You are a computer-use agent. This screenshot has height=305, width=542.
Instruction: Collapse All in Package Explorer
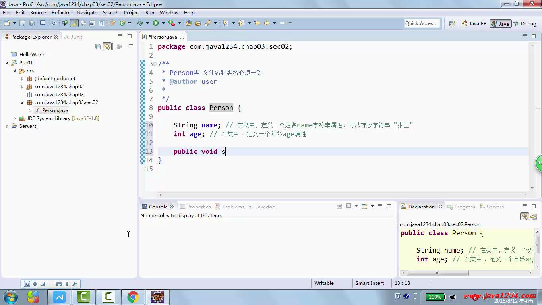(98, 46)
